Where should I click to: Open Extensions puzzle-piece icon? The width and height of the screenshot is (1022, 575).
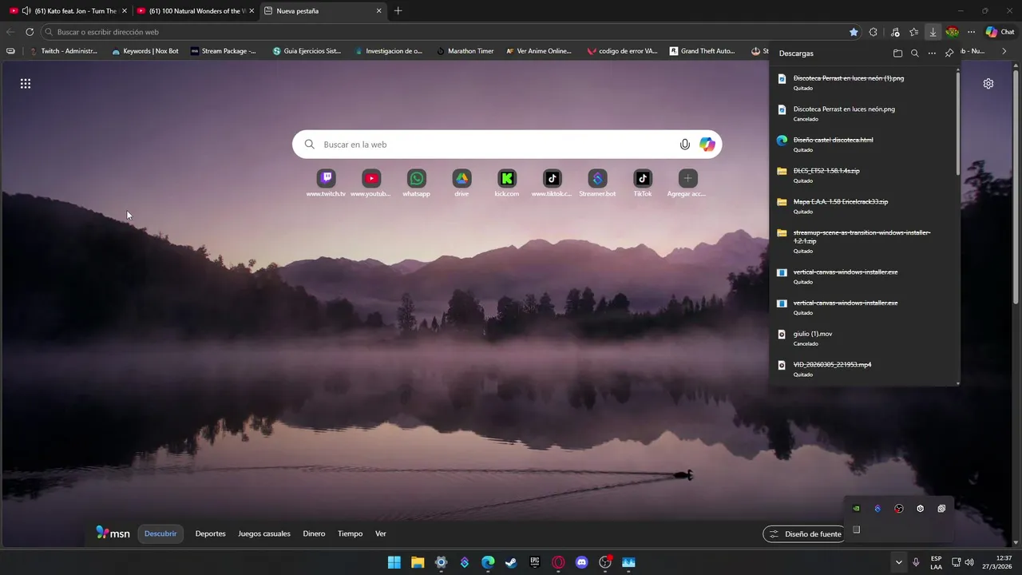pos(873,32)
